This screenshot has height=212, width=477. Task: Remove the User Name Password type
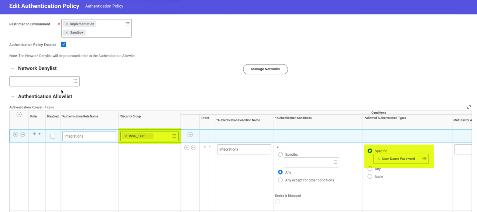coord(378,159)
